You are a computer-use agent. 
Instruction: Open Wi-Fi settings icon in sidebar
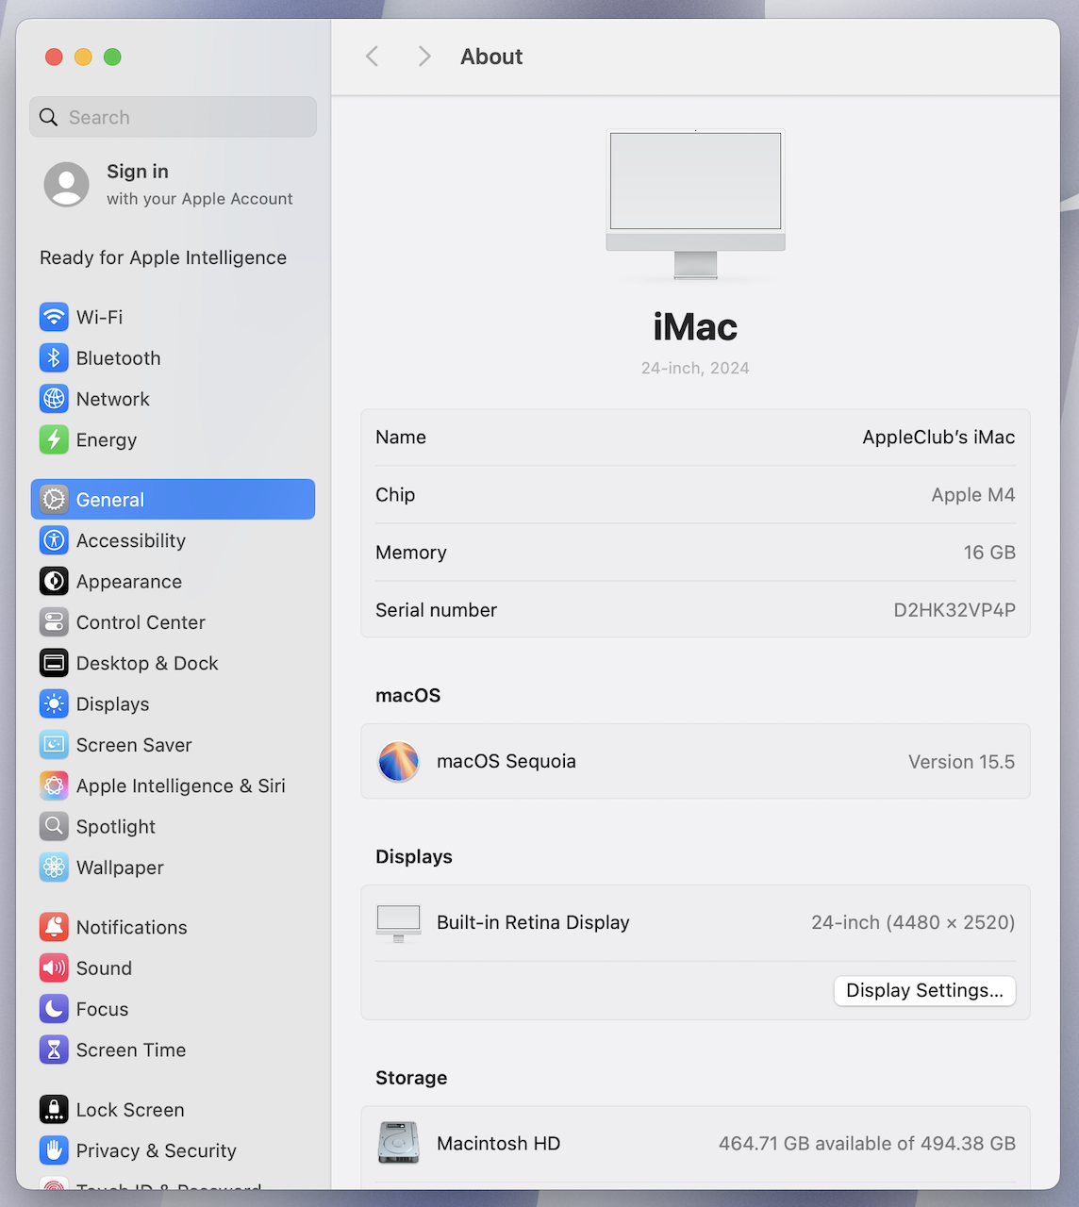(x=54, y=317)
